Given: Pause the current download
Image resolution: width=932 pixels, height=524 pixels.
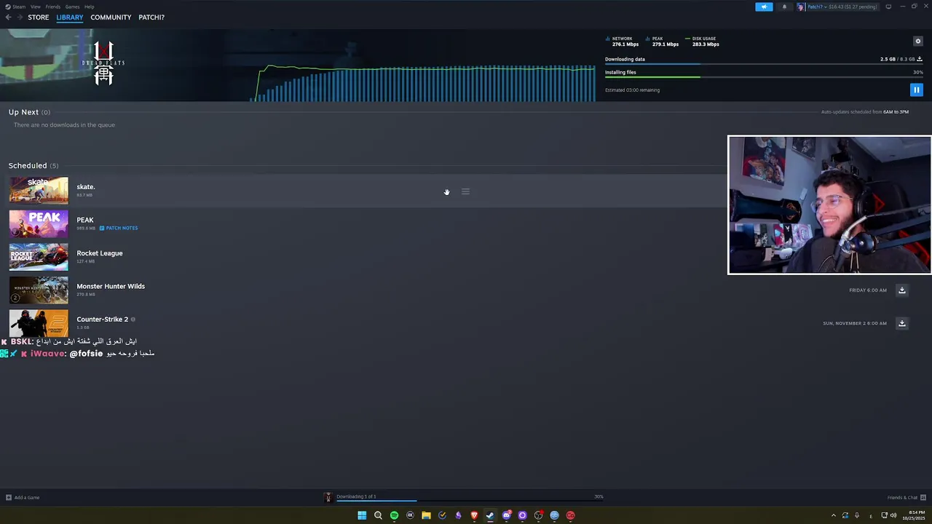Looking at the screenshot, I should pos(916,90).
